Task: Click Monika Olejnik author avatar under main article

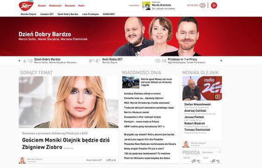Action: (22, 161)
